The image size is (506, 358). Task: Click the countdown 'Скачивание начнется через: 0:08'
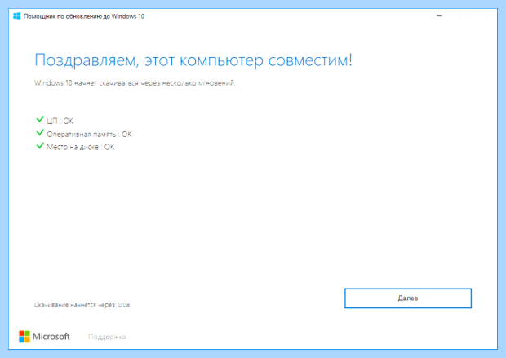coord(82,305)
